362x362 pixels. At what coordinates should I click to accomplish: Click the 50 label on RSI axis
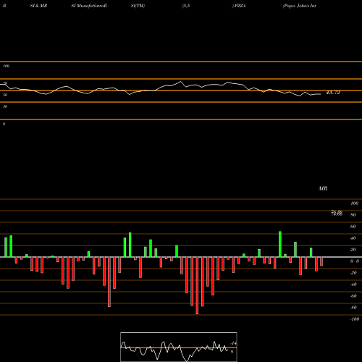(5, 95)
